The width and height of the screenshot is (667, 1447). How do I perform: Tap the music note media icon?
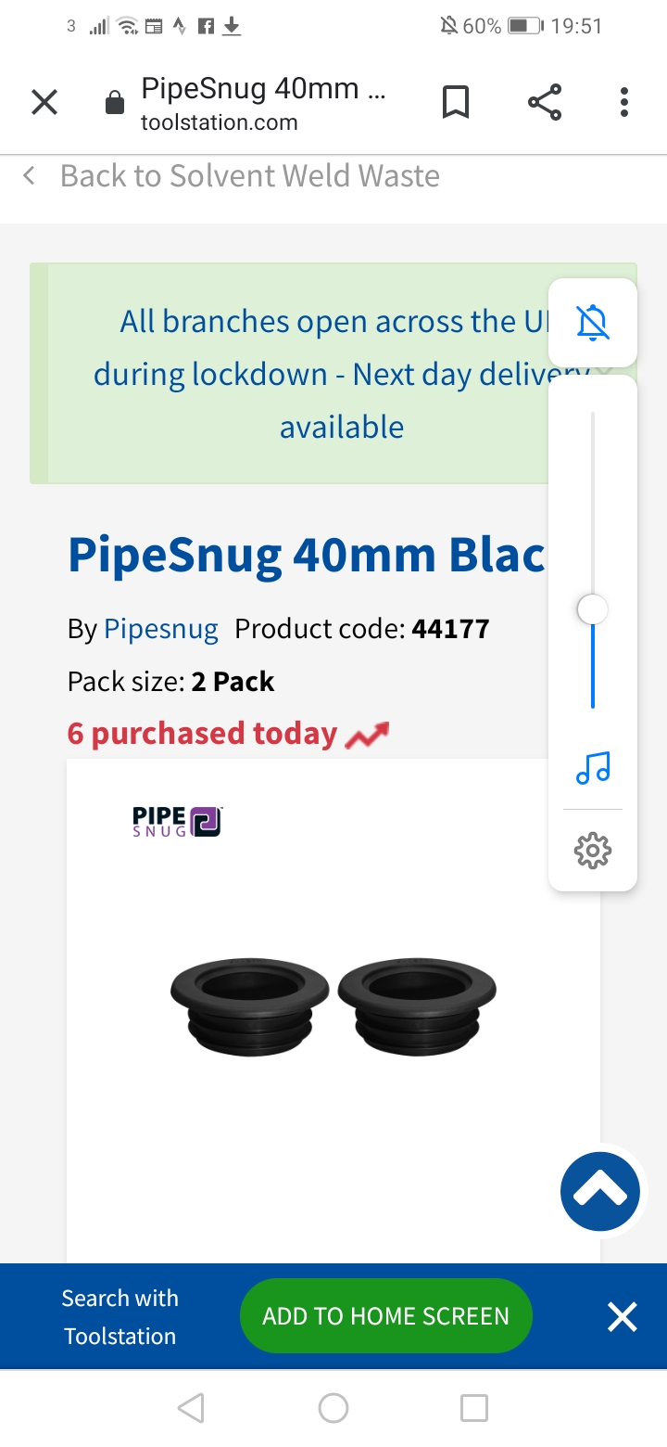(x=593, y=768)
